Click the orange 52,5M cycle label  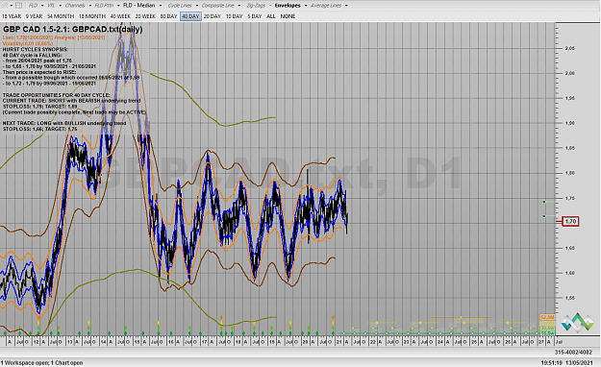[547, 317]
